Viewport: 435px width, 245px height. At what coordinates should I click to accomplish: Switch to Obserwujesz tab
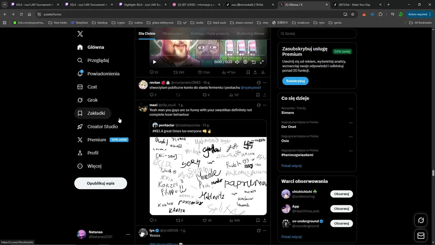click(x=173, y=34)
